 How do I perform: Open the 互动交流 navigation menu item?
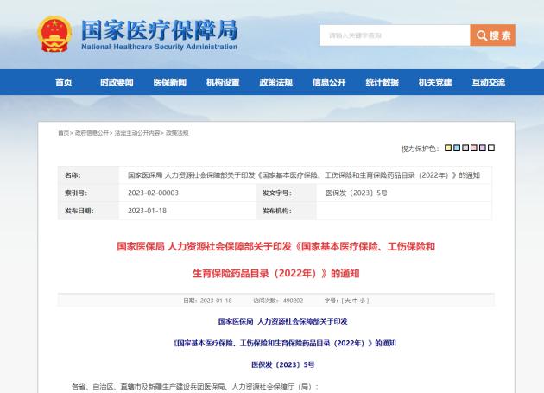488,82
